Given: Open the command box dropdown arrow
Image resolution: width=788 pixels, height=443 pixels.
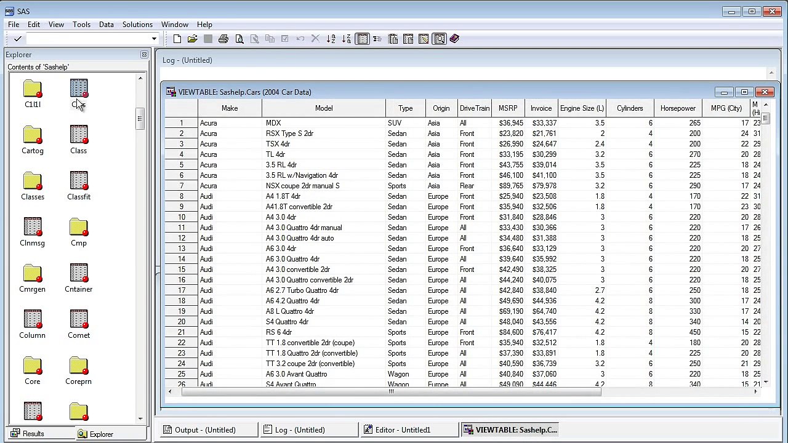Looking at the screenshot, I should click(154, 39).
